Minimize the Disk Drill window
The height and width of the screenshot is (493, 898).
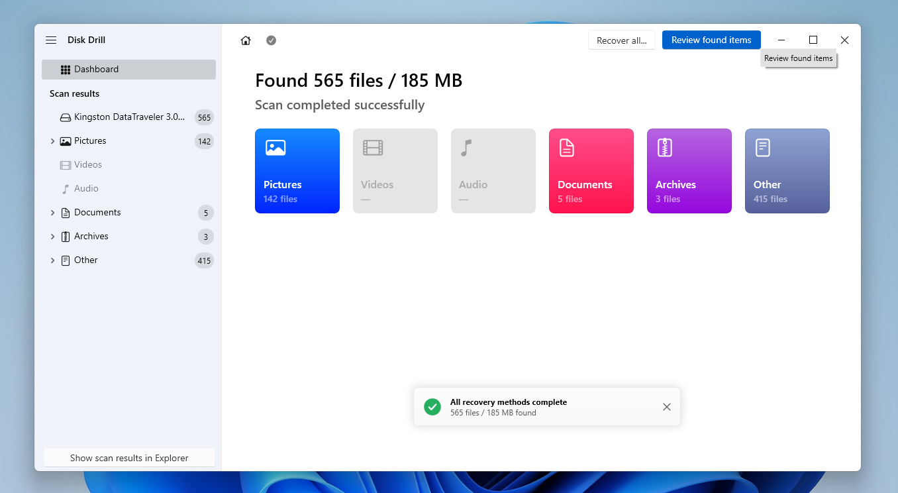(781, 40)
